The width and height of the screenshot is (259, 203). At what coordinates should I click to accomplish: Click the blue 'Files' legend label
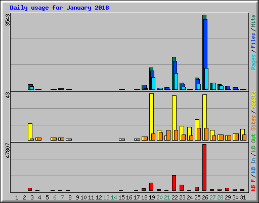253,41
